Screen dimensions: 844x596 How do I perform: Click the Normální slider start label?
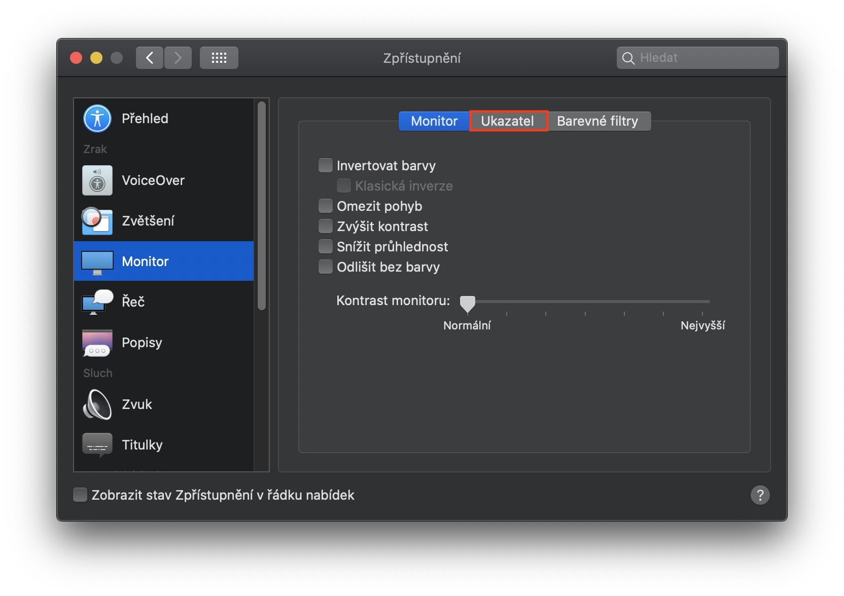tap(467, 325)
